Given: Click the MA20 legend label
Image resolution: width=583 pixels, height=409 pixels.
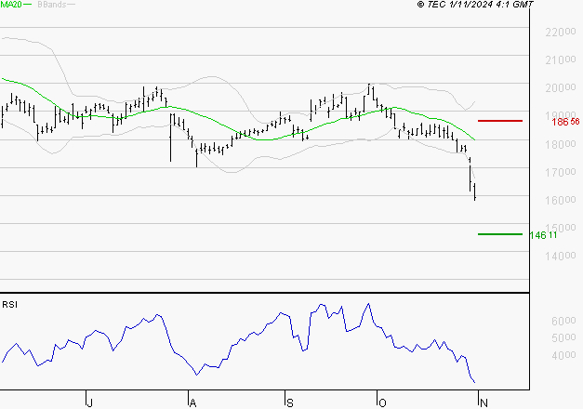Looking at the screenshot, I should 11,5.
